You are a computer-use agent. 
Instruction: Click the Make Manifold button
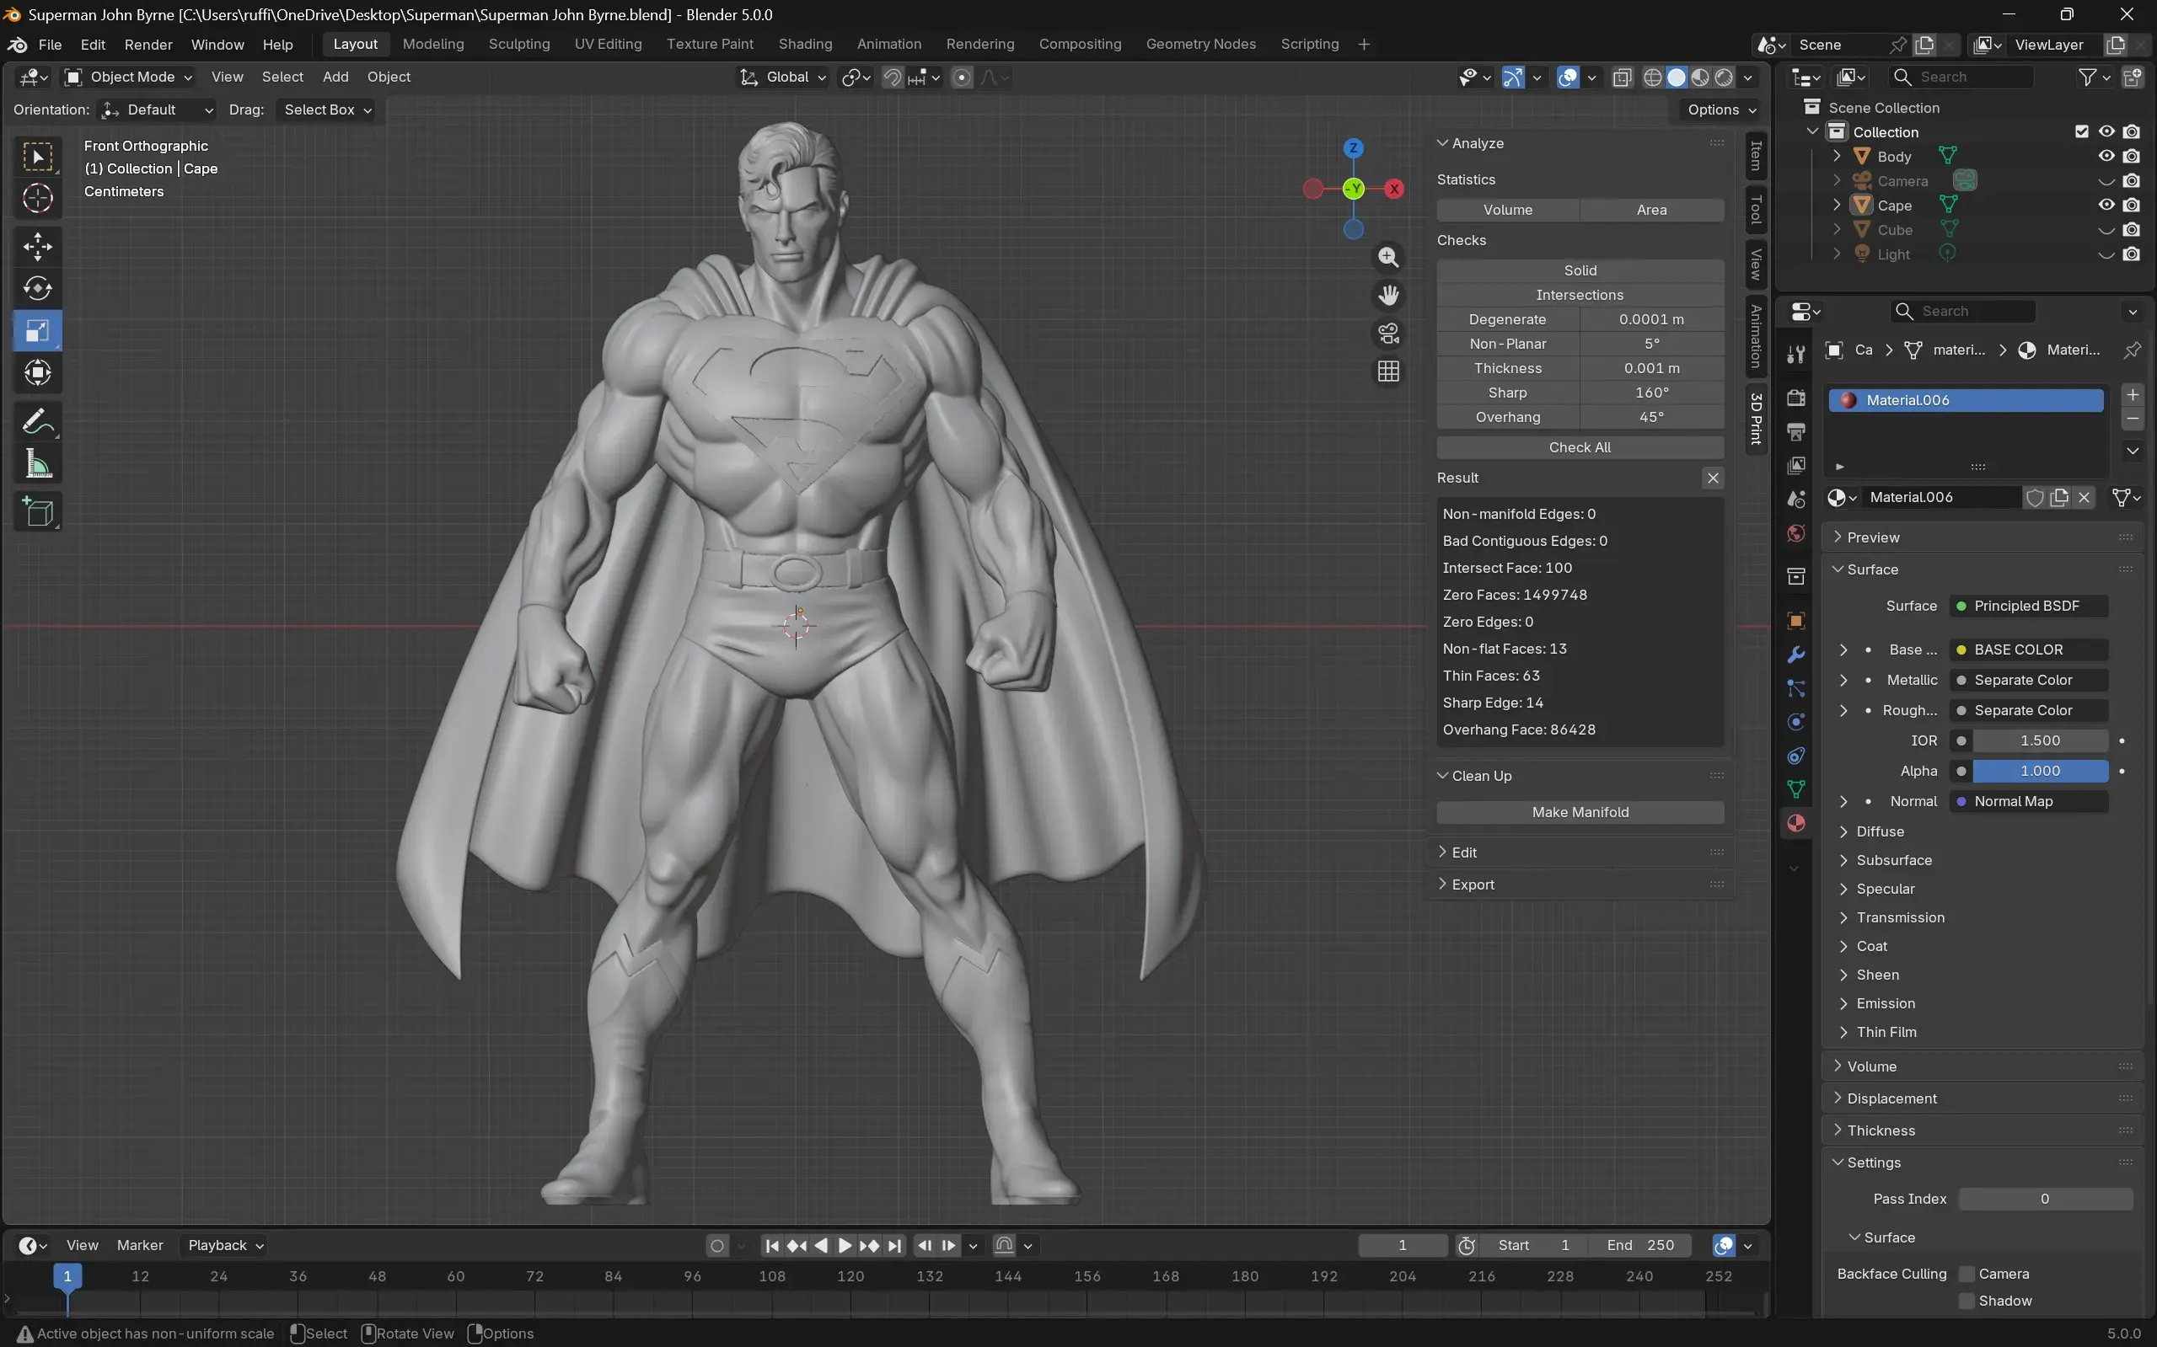1580,812
